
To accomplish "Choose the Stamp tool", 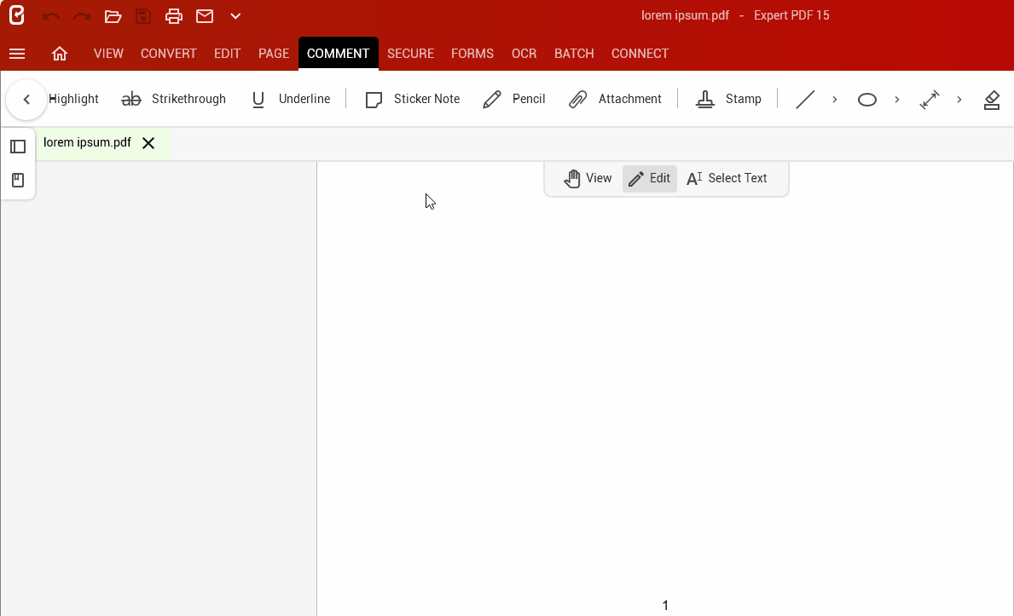I will click(729, 99).
